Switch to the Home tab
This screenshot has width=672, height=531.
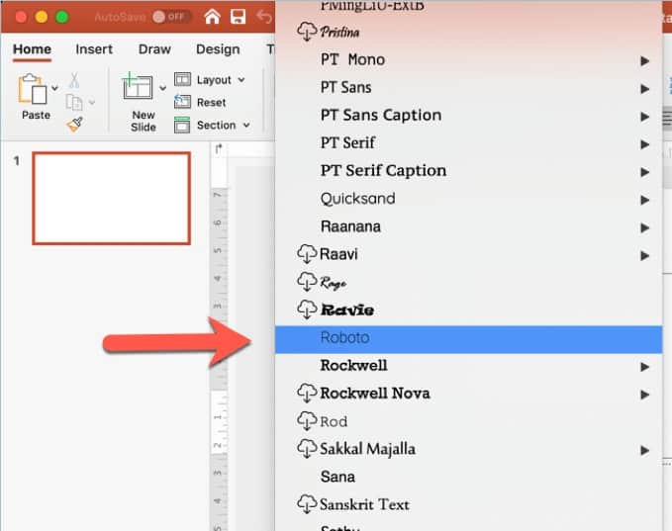(x=32, y=49)
